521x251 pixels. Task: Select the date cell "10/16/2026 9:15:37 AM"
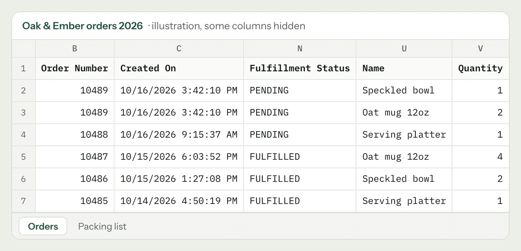179,135
